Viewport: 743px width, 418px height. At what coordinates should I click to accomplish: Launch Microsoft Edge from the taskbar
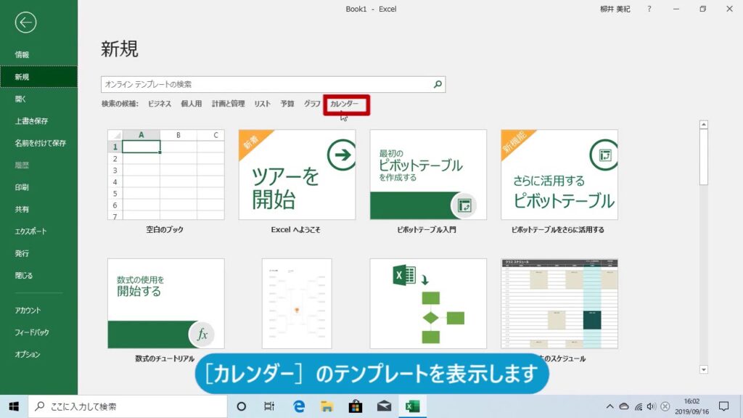tap(298, 406)
